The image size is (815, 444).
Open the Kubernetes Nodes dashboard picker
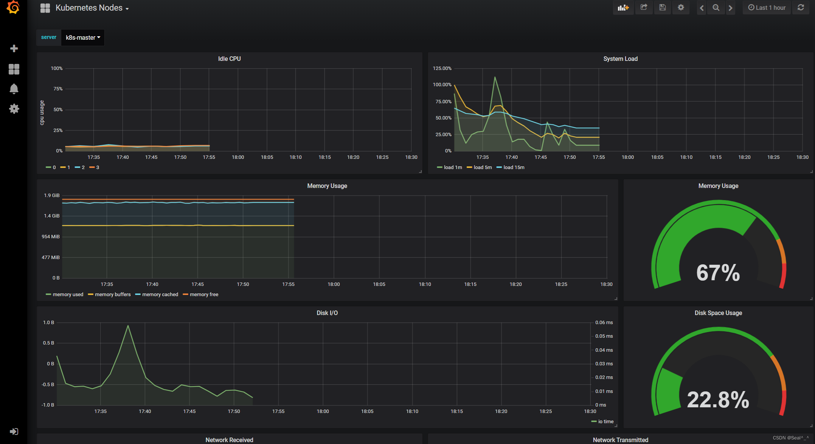(x=92, y=8)
